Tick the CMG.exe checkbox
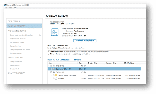 point(54,78)
